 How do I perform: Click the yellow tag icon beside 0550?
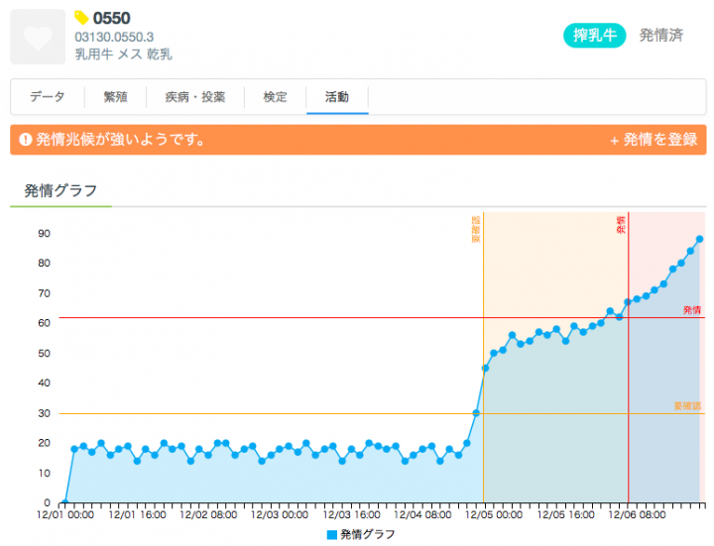click(81, 18)
